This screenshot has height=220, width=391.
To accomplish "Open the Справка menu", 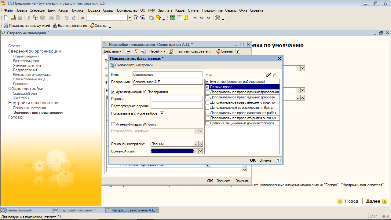I will (x=257, y=10).
